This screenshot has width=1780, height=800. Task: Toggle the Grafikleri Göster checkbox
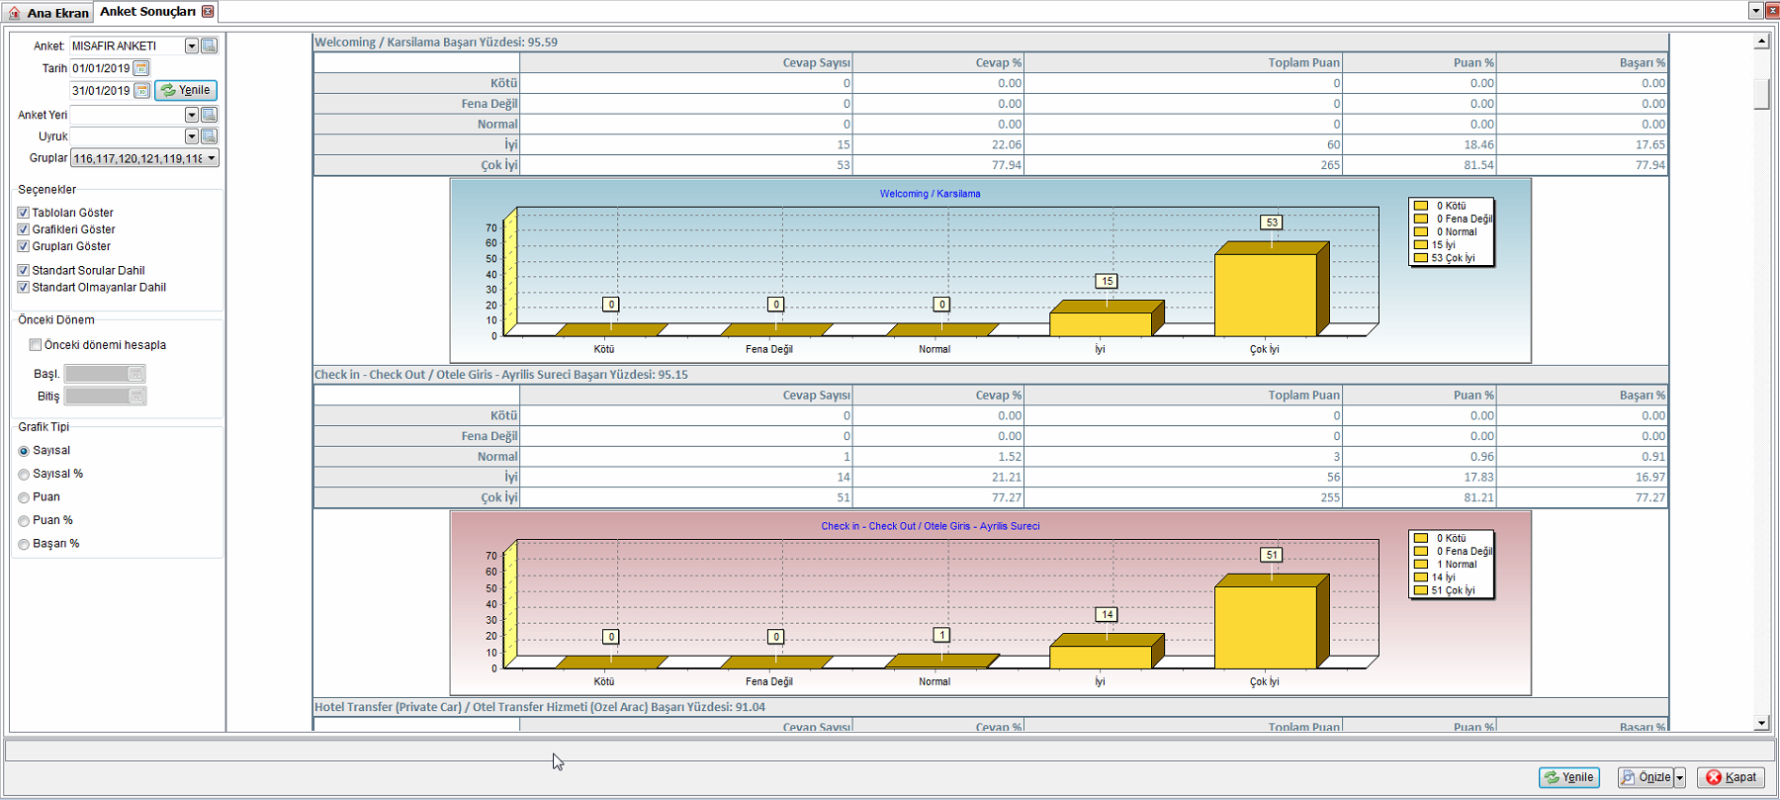pos(23,229)
